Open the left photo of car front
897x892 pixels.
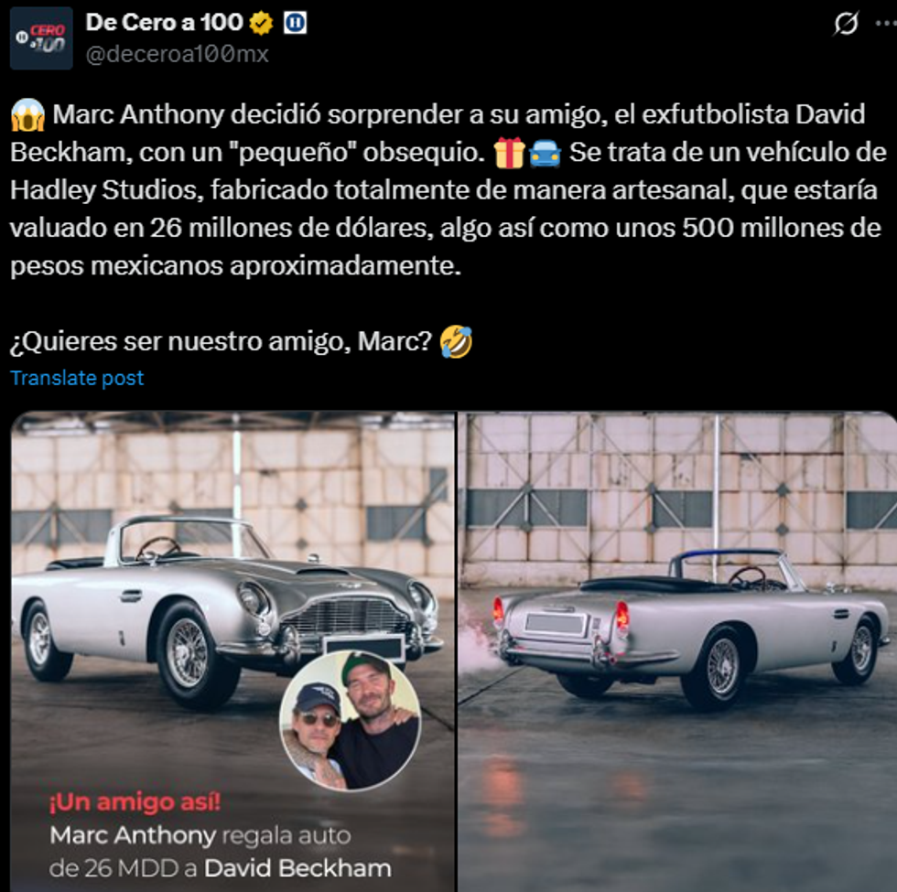click(x=232, y=651)
